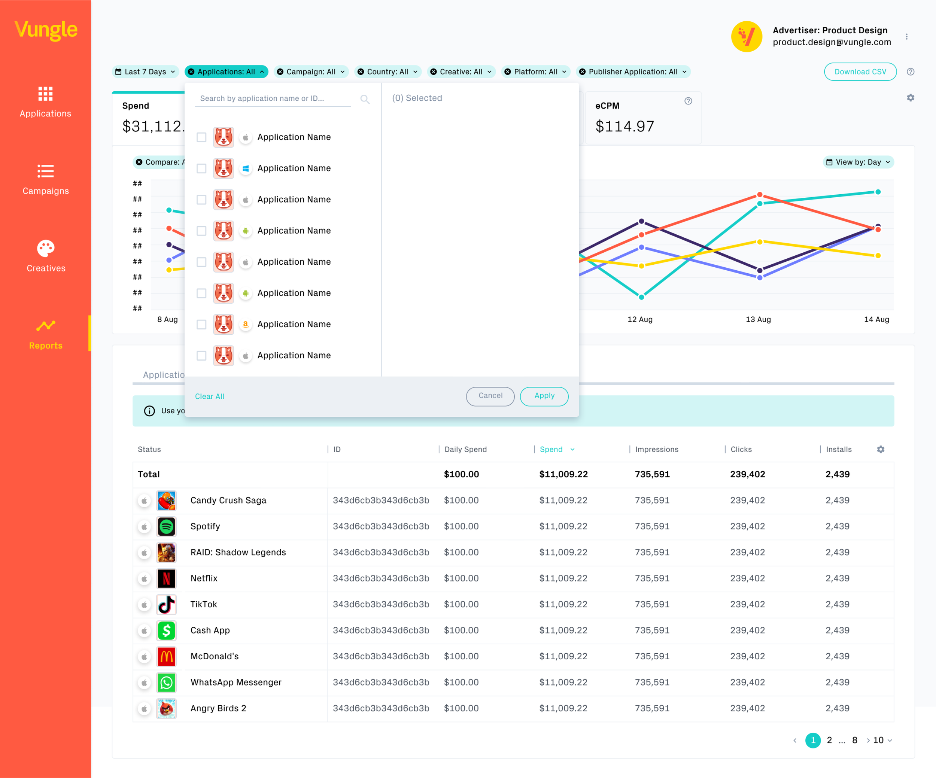Click Clear All link
Image resolution: width=936 pixels, height=778 pixels.
point(210,396)
